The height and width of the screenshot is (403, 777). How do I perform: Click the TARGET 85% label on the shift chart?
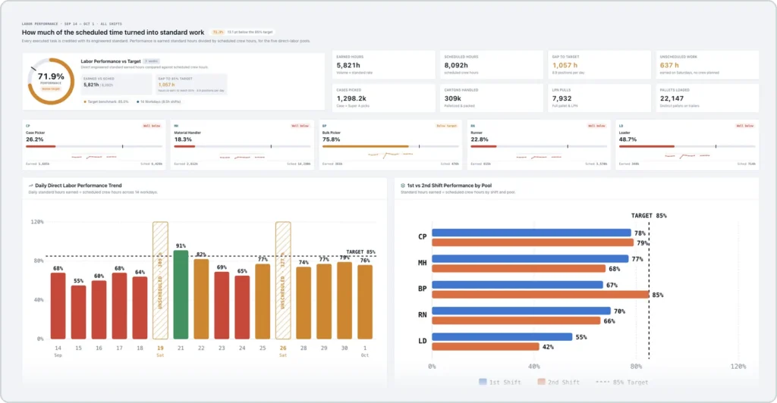pos(649,216)
